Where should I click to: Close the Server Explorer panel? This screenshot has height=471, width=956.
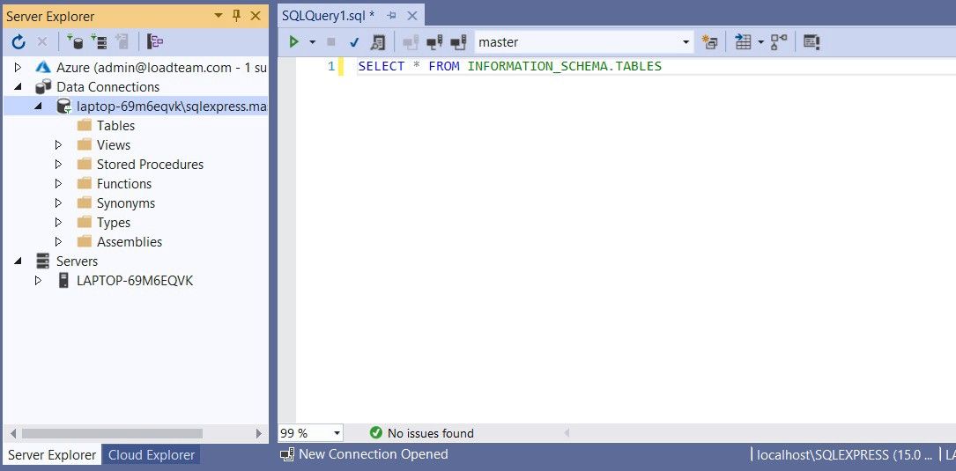point(256,17)
